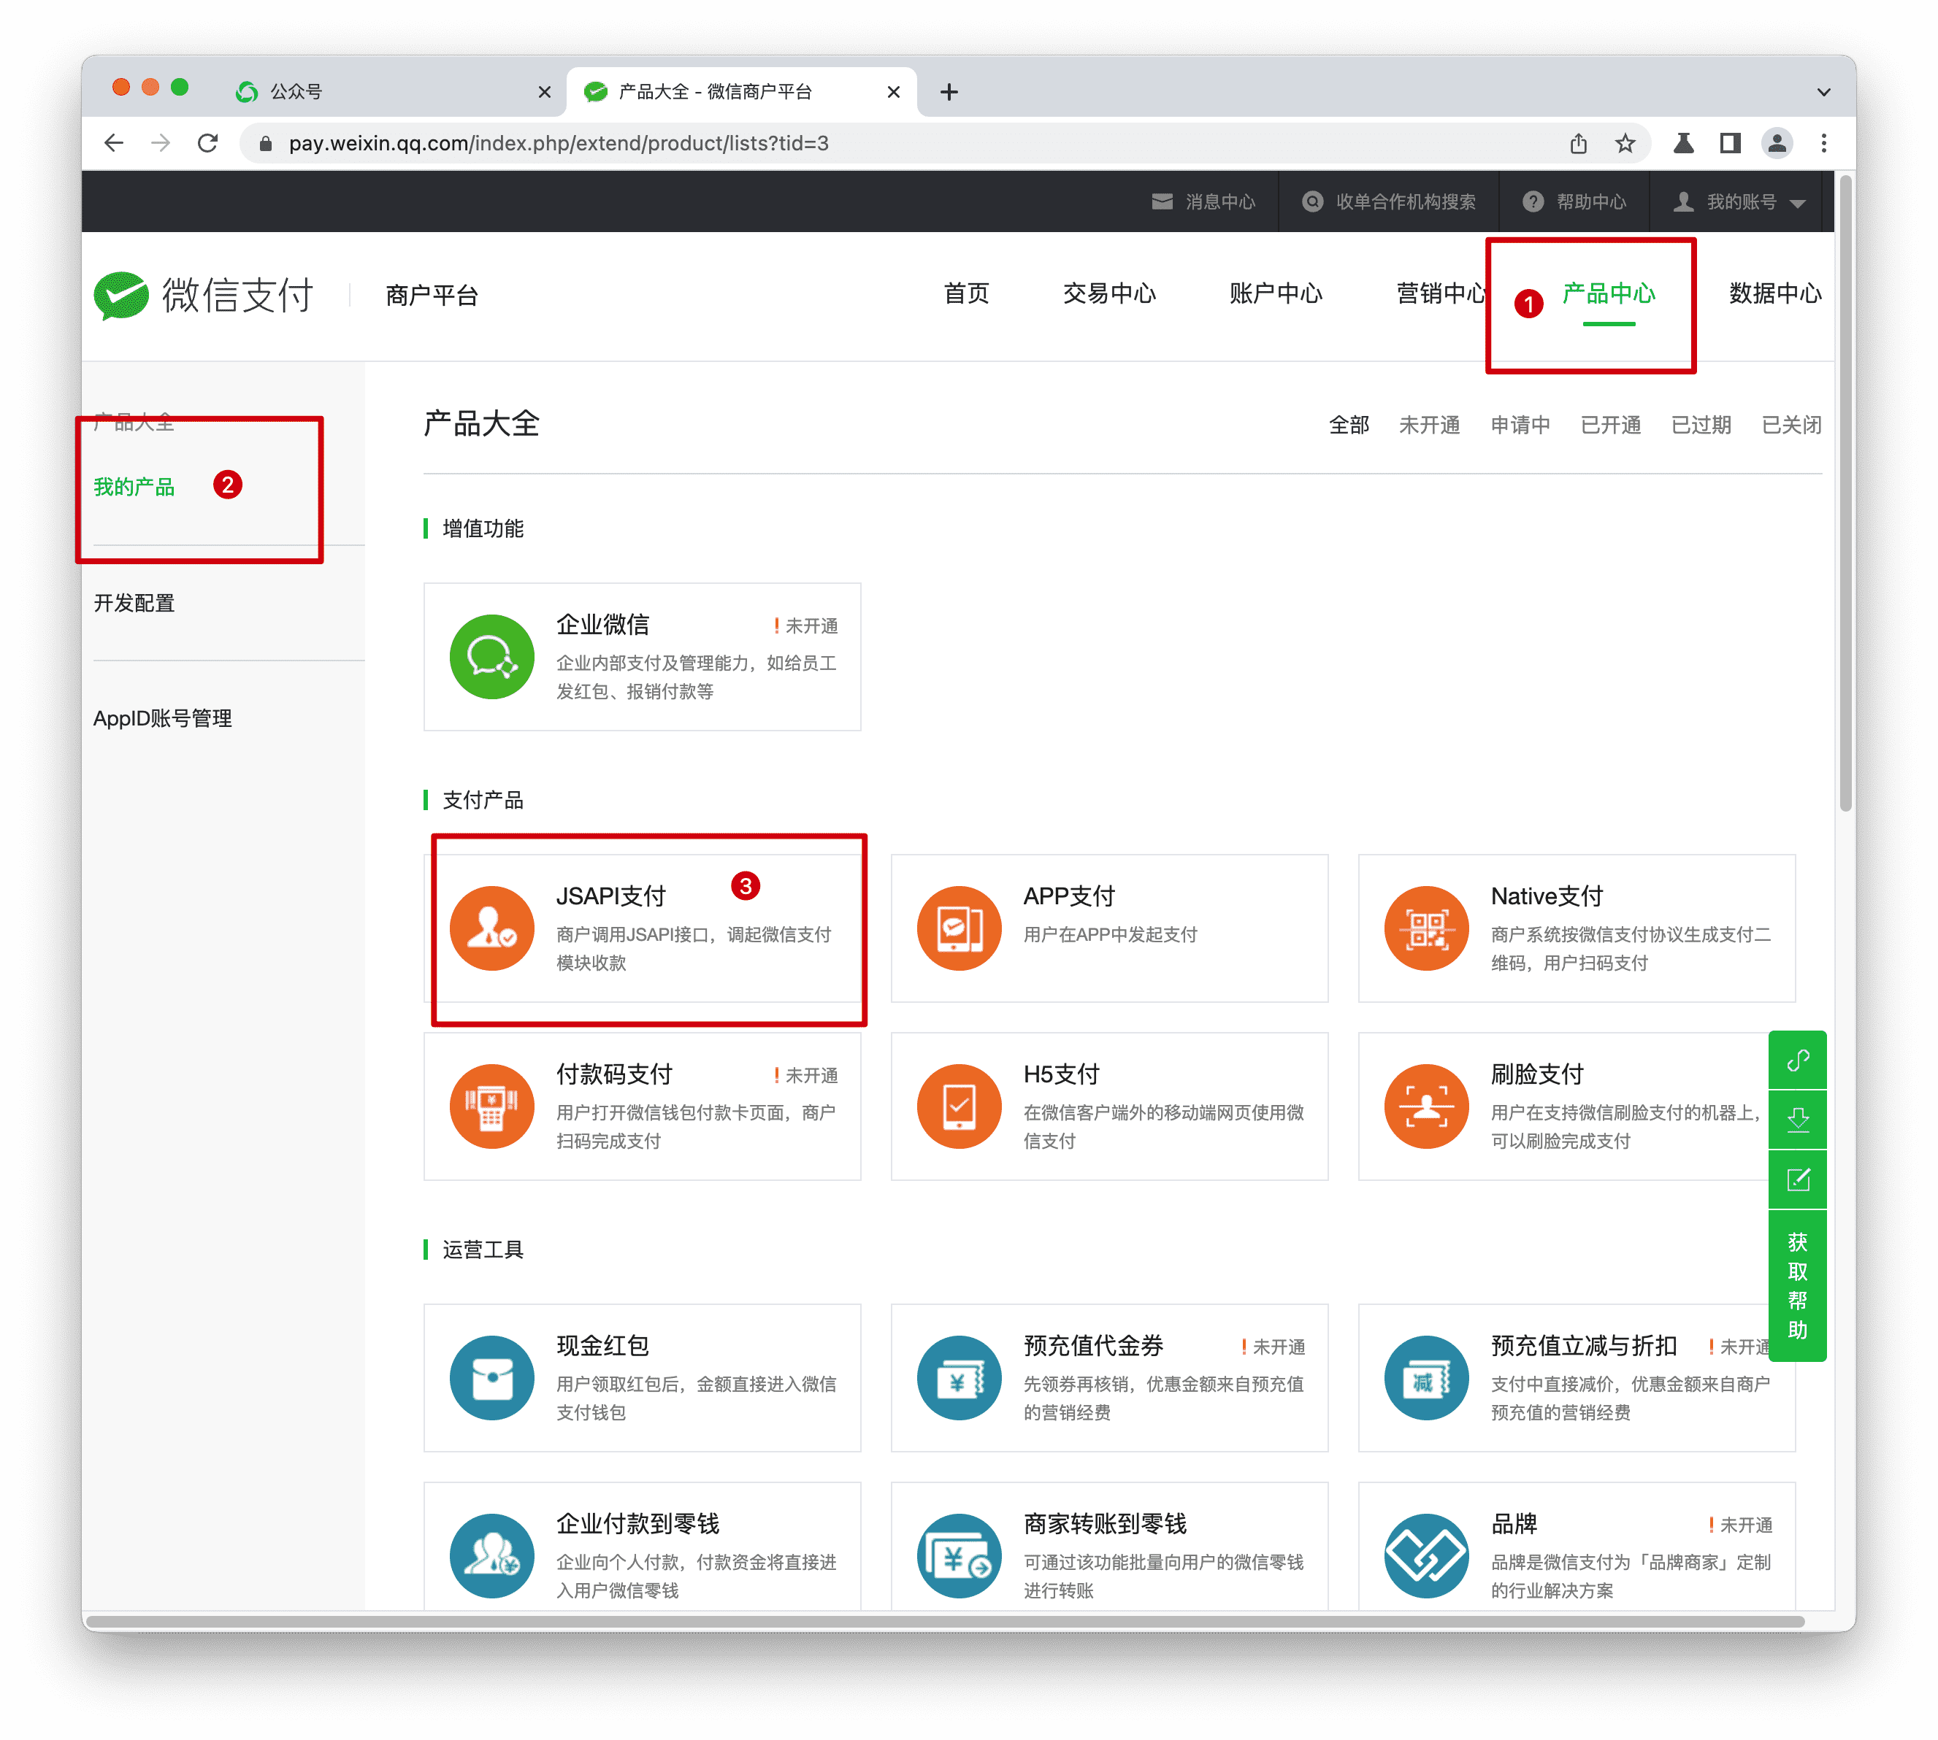Filter products by 已开通

click(1611, 425)
